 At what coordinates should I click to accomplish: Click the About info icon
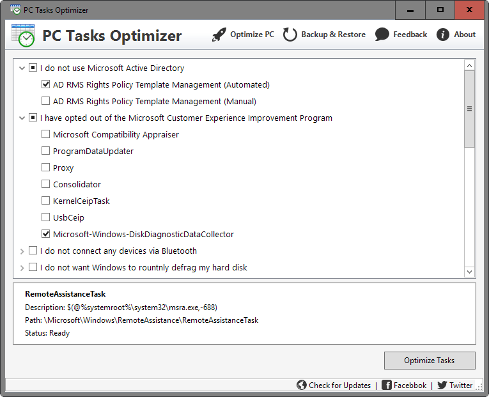tap(443, 35)
